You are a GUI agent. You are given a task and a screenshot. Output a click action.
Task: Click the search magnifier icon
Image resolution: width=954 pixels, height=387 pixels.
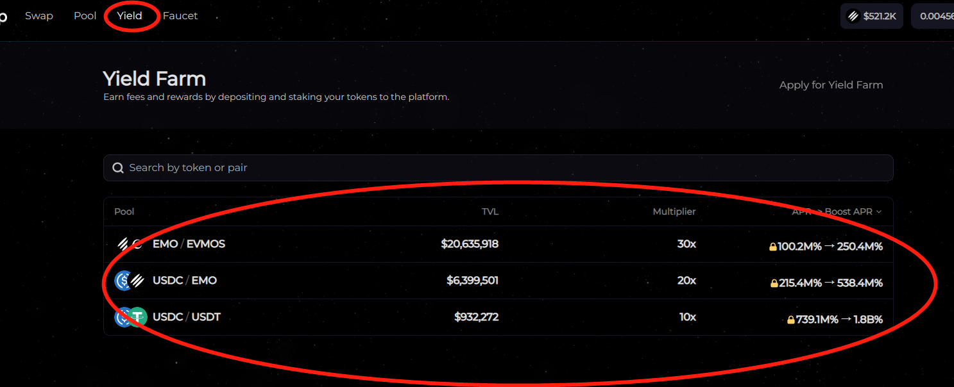click(x=118, y=168)
